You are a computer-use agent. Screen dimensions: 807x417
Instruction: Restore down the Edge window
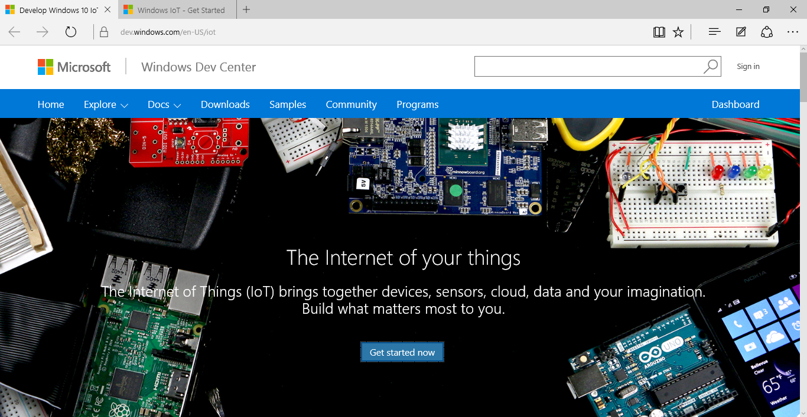tap(766, 9)
